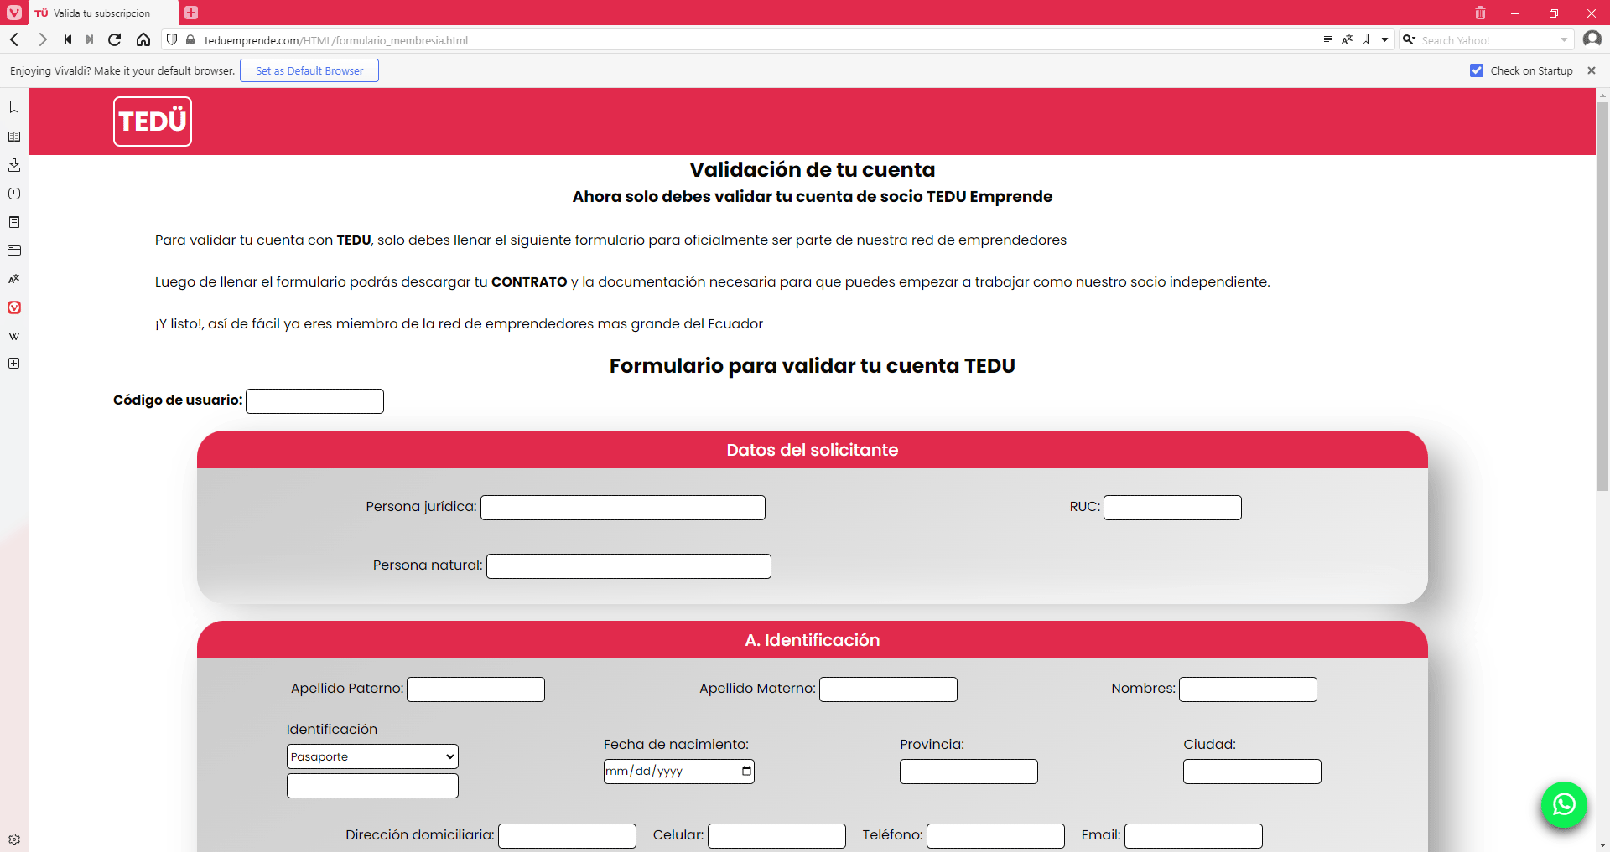Open closed tabs trash can

coord(1480,13)
